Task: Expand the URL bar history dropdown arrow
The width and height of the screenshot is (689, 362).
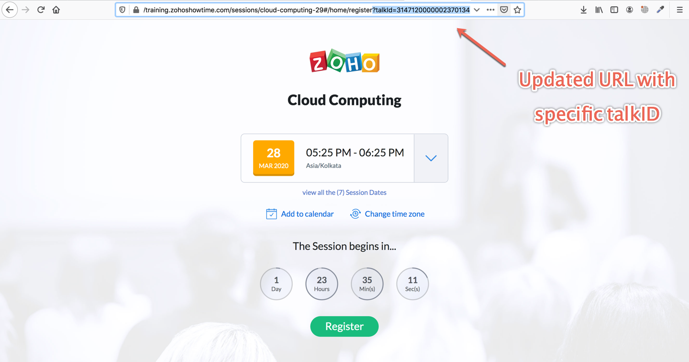Action: (x=477, y=10)
